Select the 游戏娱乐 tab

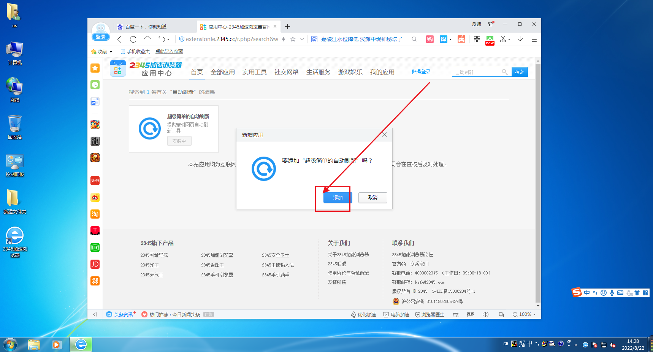(x=350, y=72)
